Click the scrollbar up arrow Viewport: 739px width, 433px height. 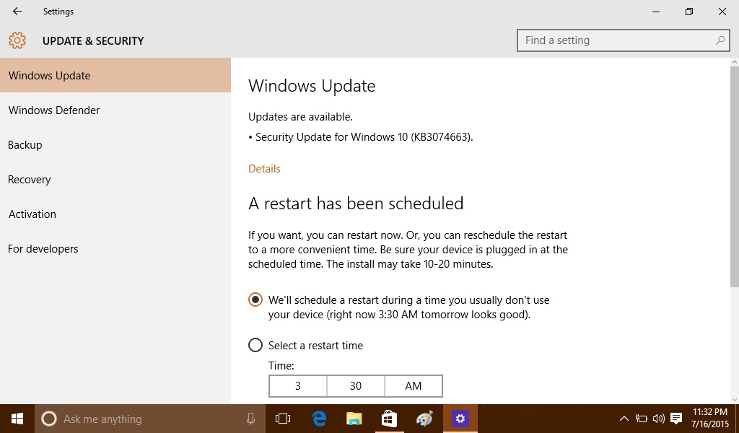[x=734, y=62]
